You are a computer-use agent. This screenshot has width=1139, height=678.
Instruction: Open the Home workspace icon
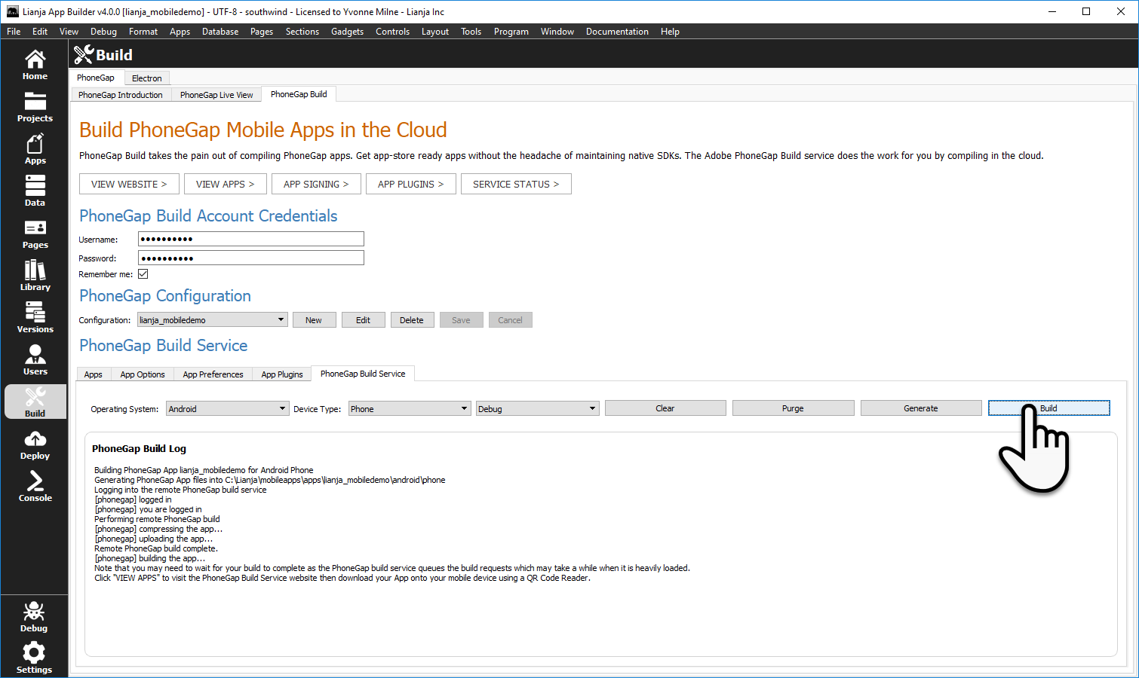[35, 65]
